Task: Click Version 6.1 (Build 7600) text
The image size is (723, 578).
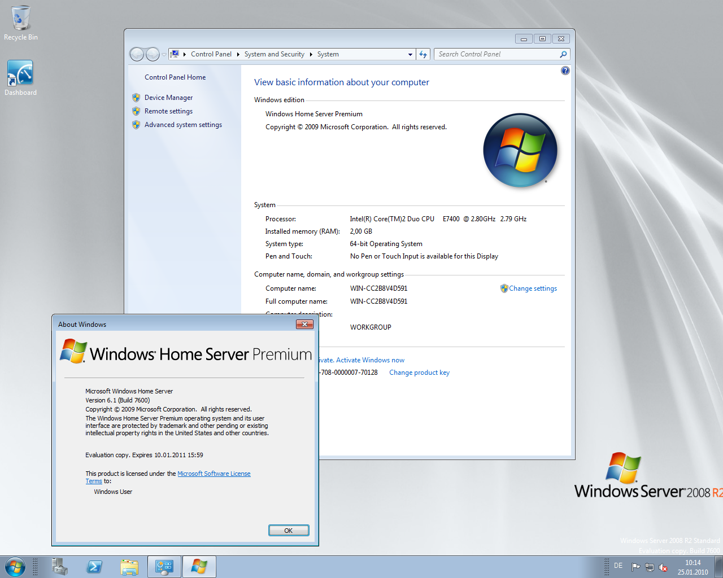Action: point(117,400)
